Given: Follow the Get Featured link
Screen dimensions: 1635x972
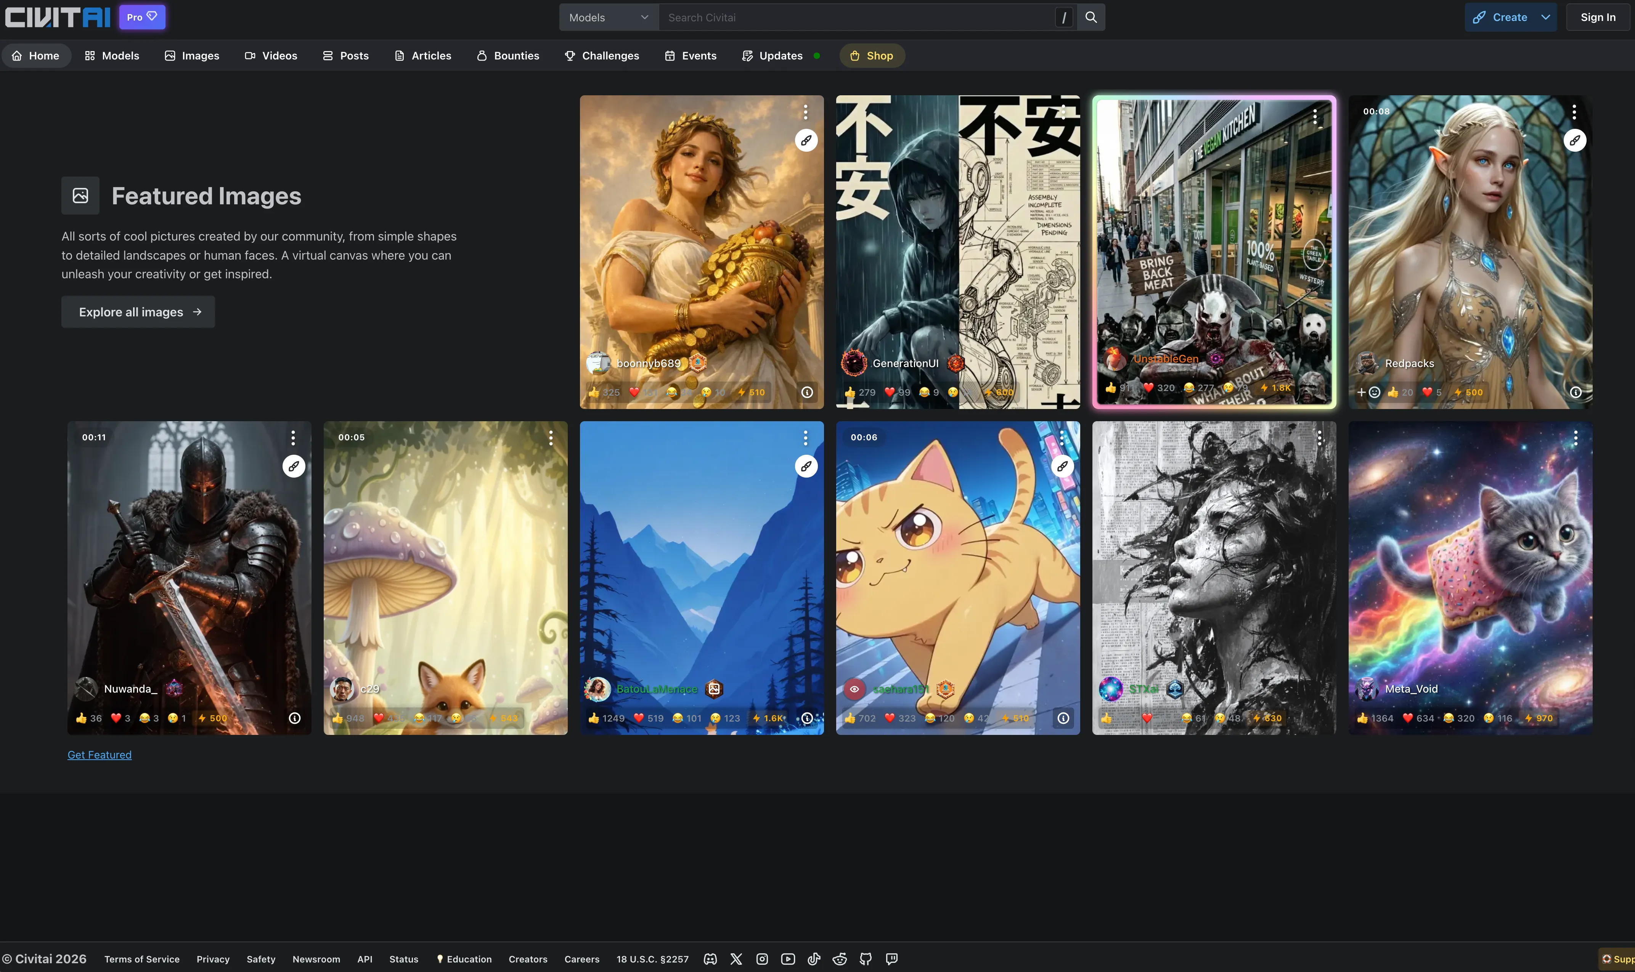Looking at the screenshot, I should [x=100, y=755].
